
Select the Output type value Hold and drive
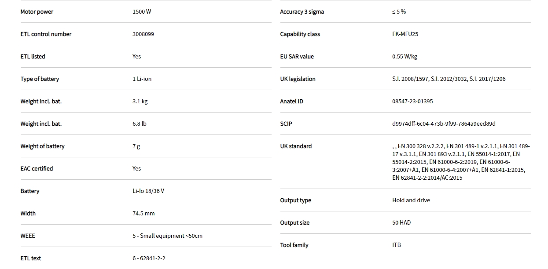(x=411, y=200)
